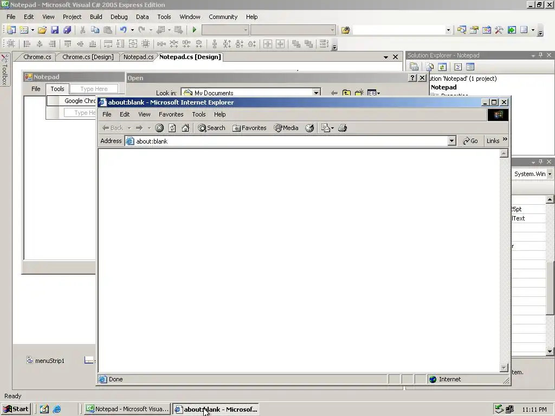The width and height of the screenshot is (555, 416).
Task: Open Look in My Documents dropdown
Action: (x=316, y=93)
